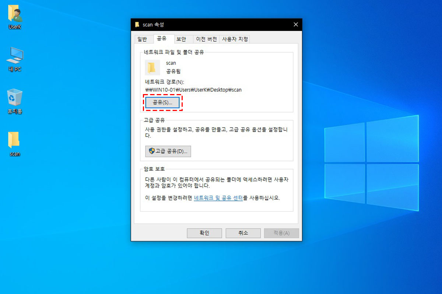Open the 이전 버전 tab
The width and height of the screenshot is (442, 294).
point(206,39)
